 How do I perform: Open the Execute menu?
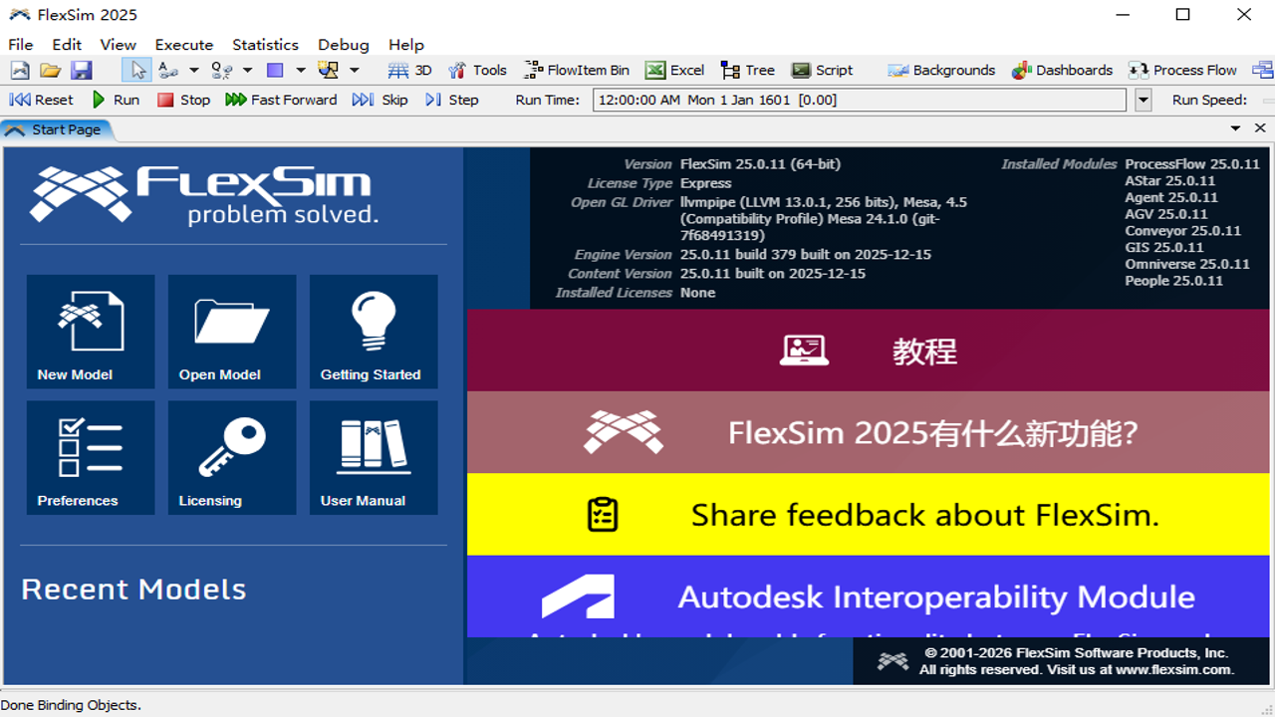[x=184, y=44]
